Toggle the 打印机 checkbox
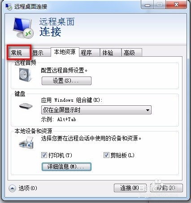Viewport: 191px width, 203px height. 44,155
